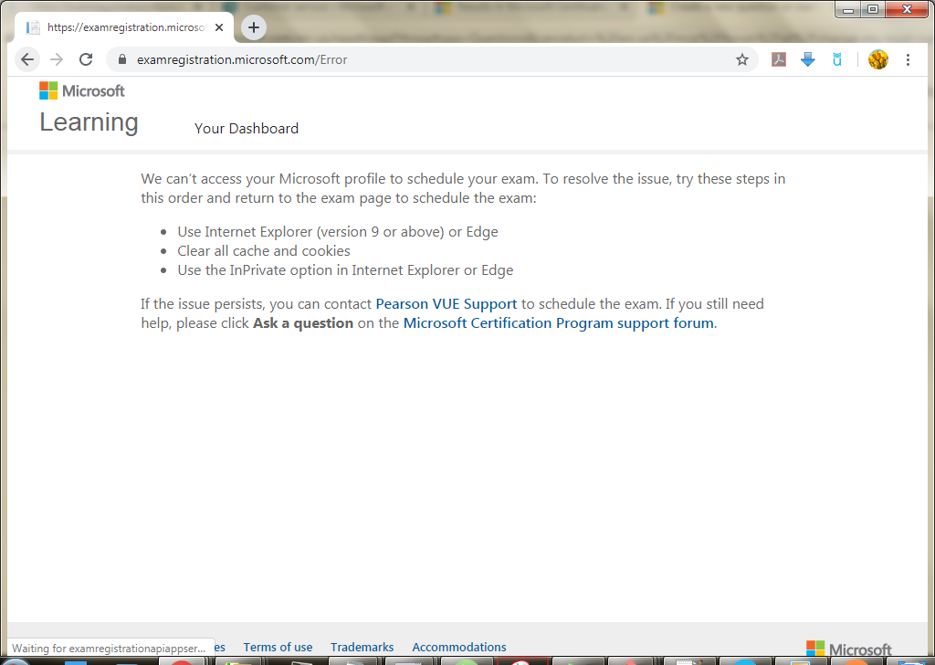This screenshot has height=665, width=935.
Task: Reload the exam registration page
Action: (x=86, y=59)
